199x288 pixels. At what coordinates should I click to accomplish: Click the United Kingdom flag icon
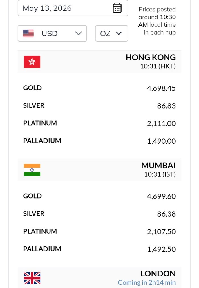pos(32,278)
